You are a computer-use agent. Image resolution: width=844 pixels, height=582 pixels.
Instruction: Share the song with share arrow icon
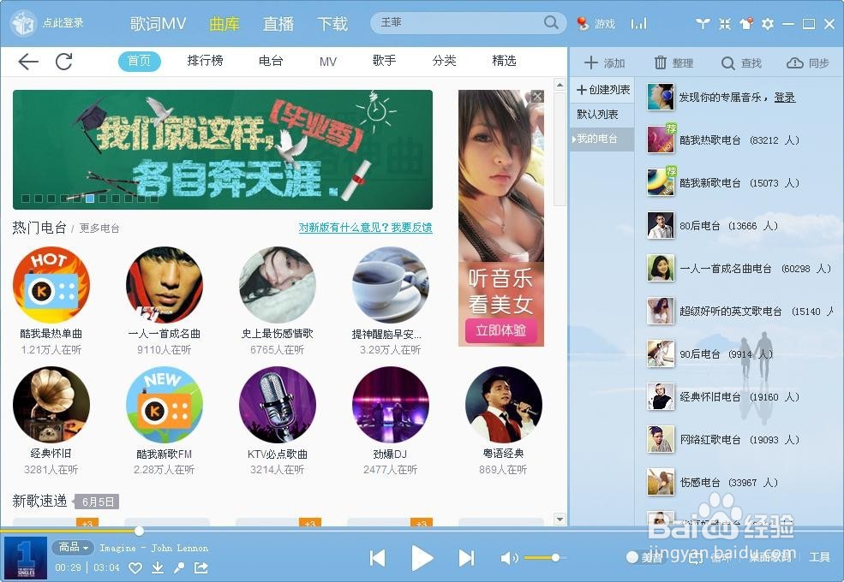click(x=201, y=567)
